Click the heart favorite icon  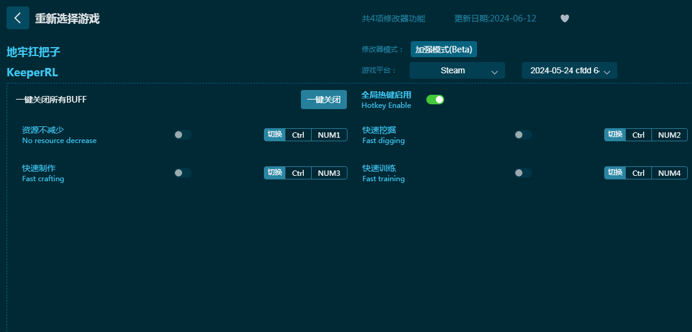tap(564, 18)
